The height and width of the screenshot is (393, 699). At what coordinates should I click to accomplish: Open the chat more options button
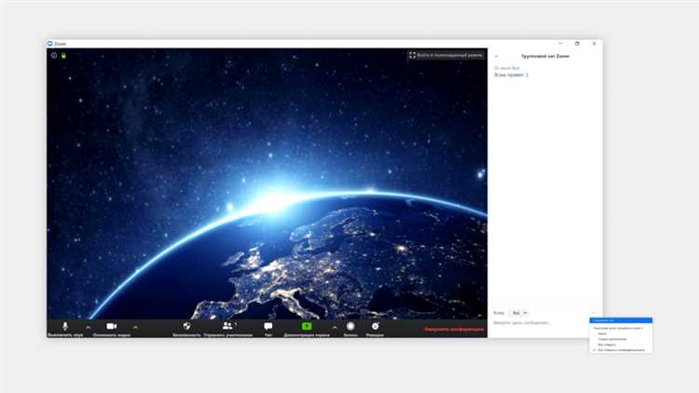[594, 313]
